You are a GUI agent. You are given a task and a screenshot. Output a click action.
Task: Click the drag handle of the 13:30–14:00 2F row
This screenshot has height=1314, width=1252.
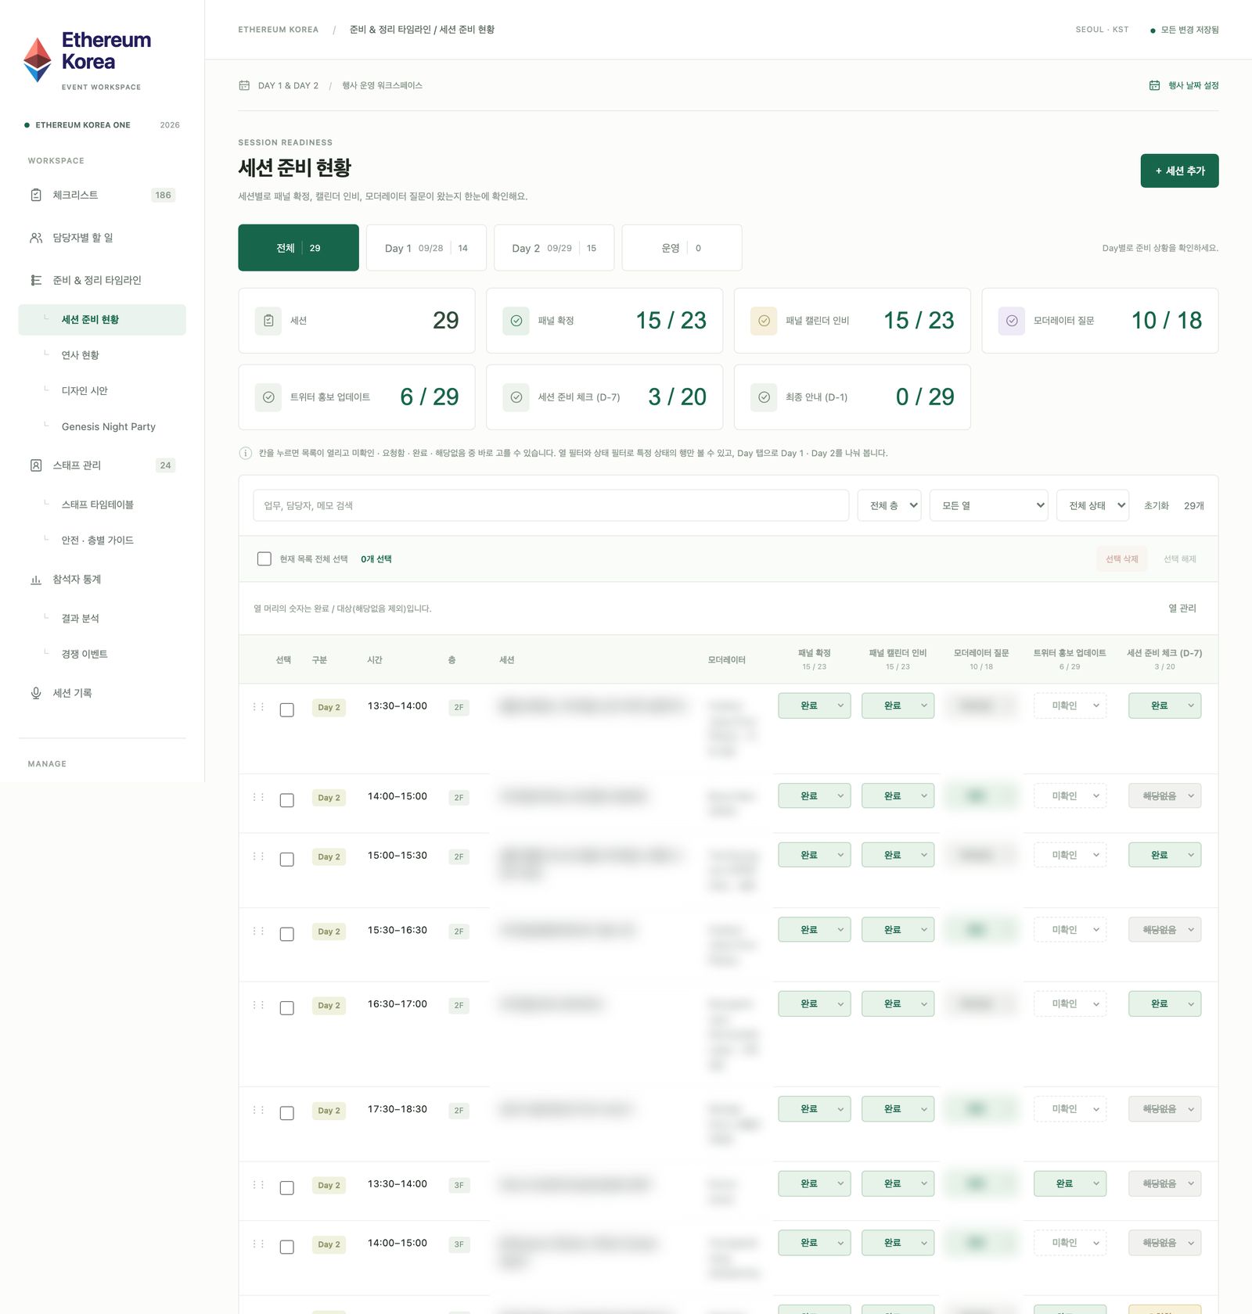point(258,706)
